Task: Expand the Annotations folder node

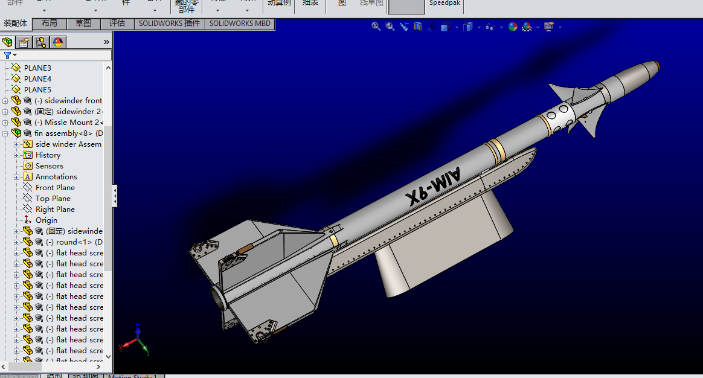Action: pos(16,177)
